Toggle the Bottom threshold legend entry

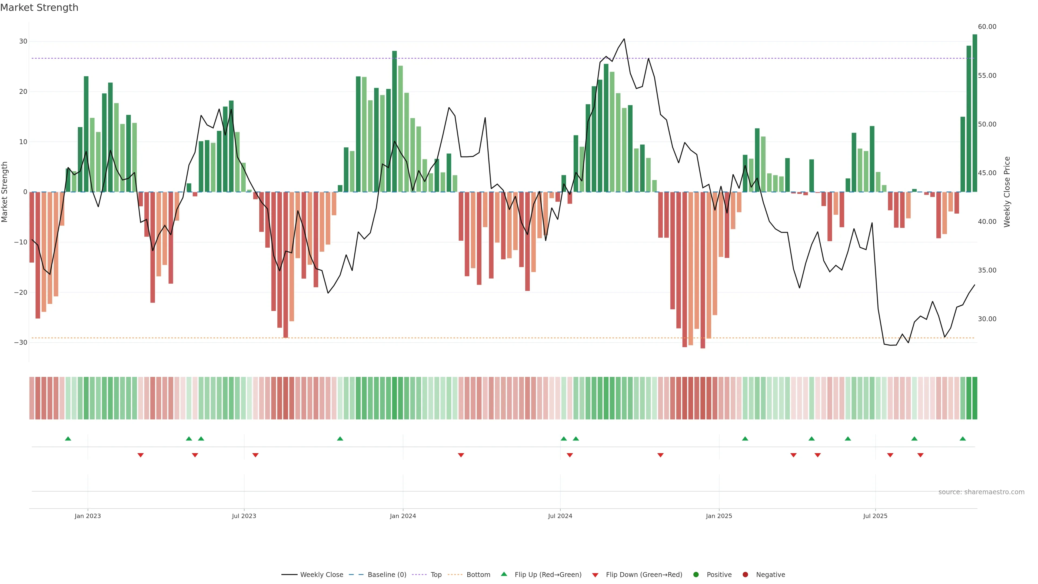pyautogui.click(x=478, y=574)
